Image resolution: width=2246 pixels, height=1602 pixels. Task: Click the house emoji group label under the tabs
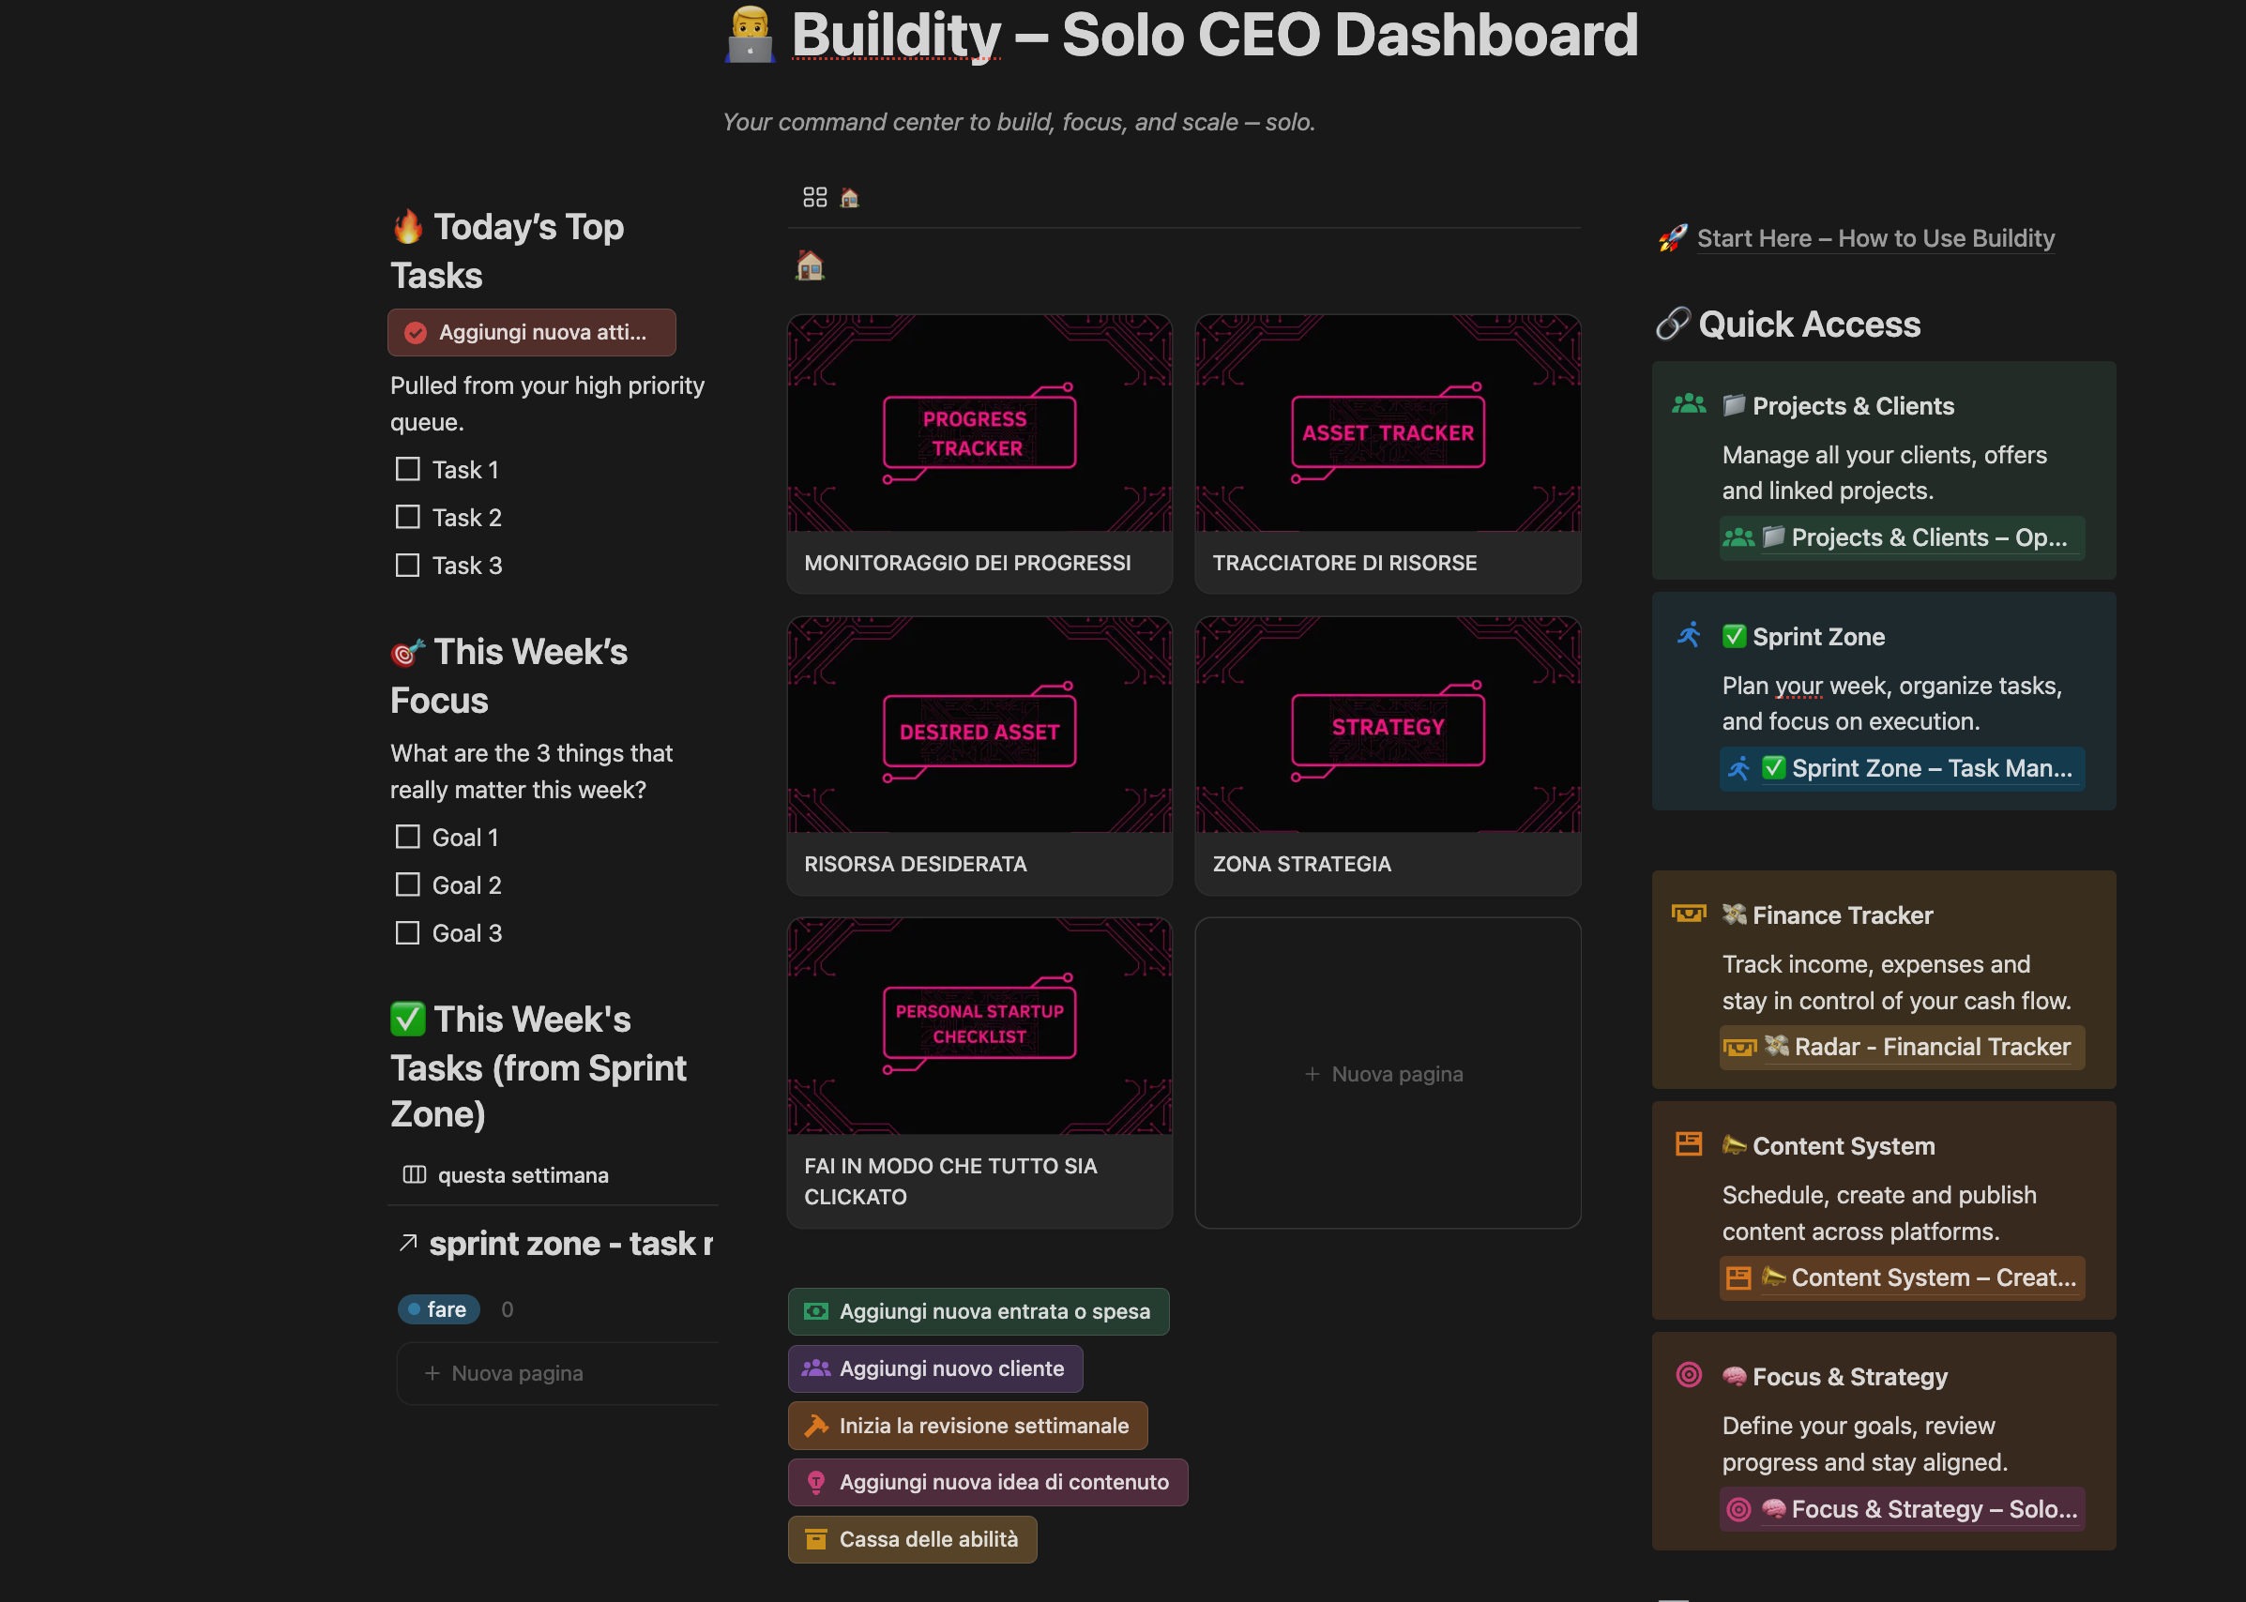click(811, 265)
